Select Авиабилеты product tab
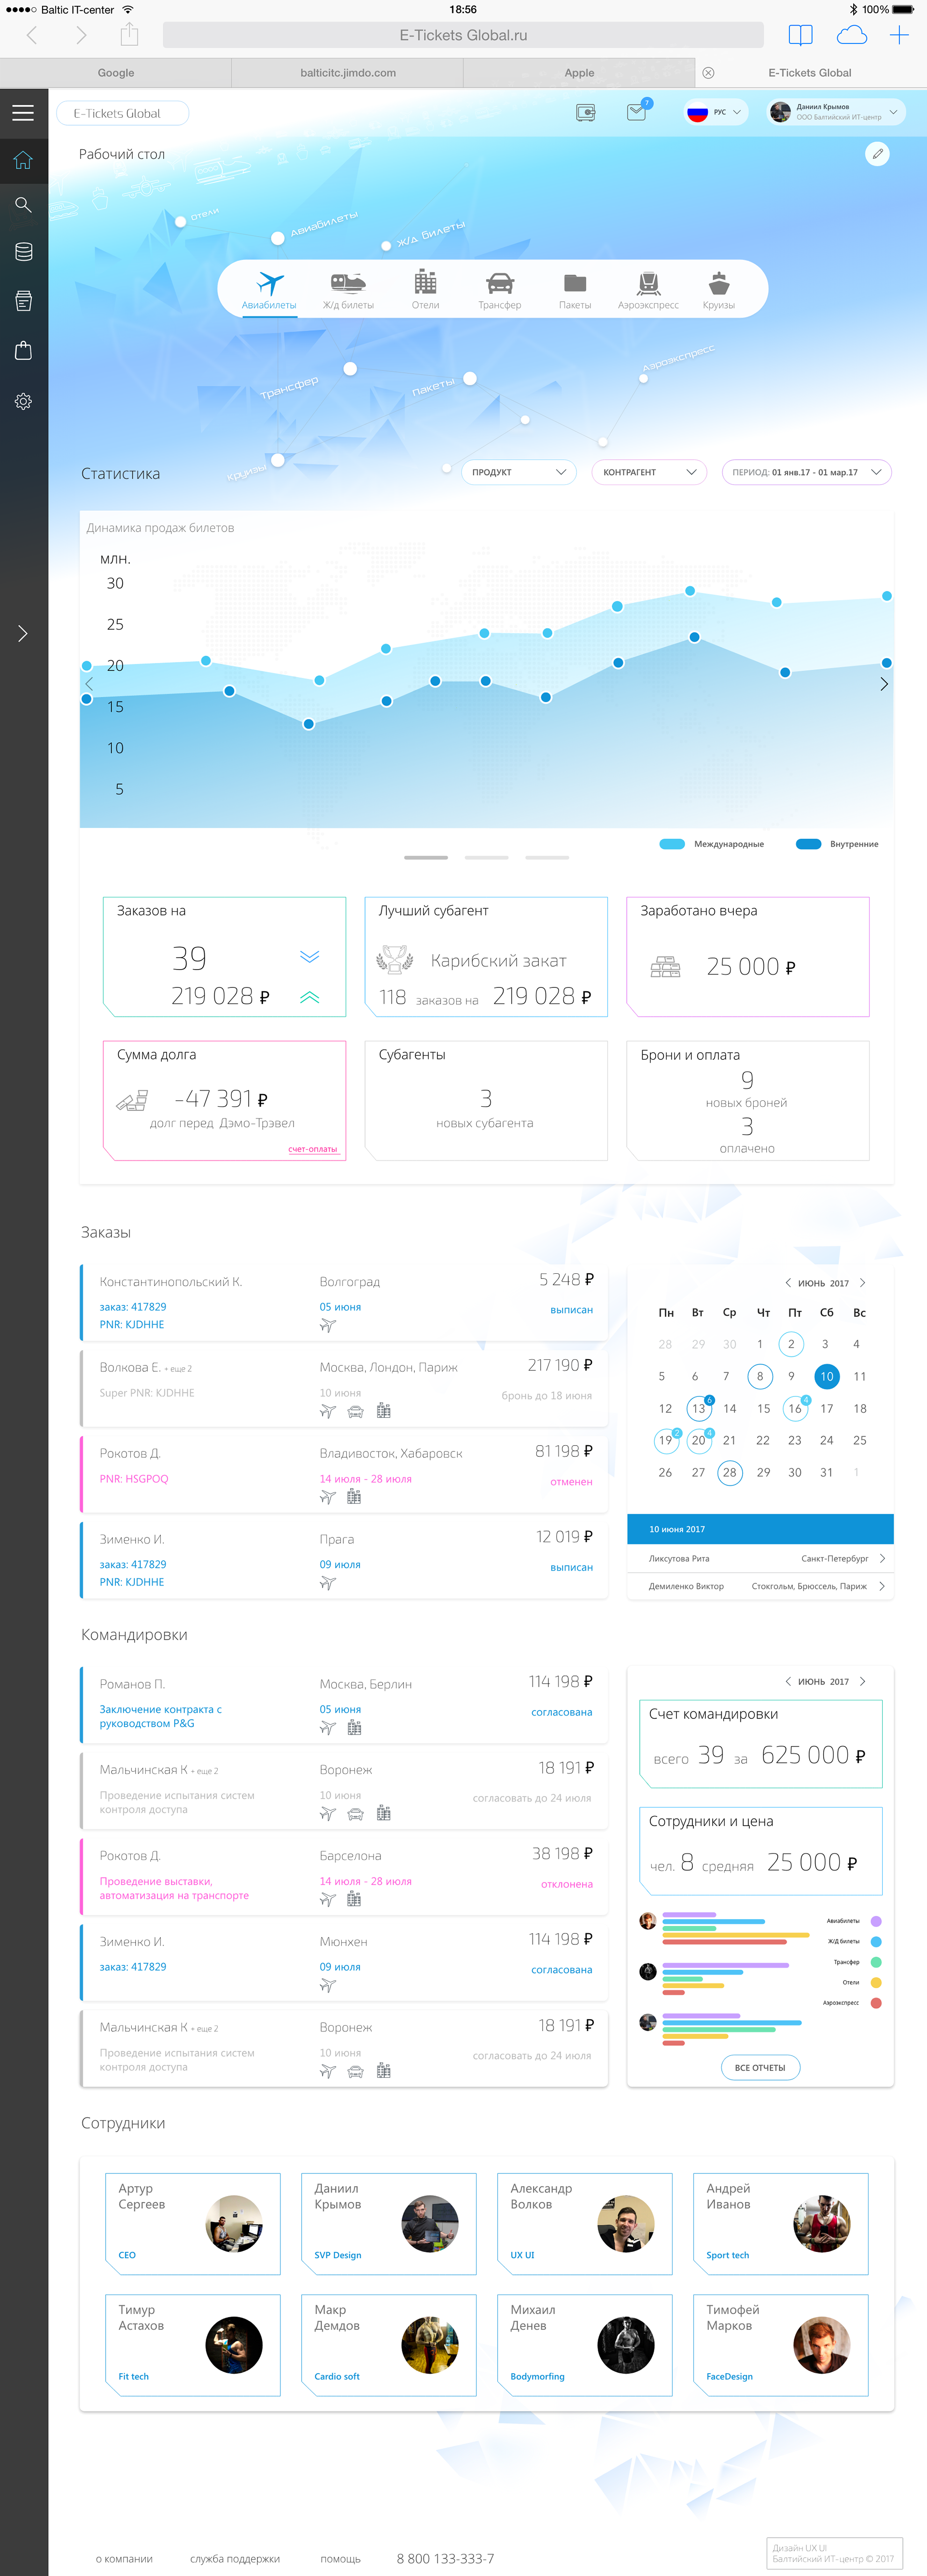The height and width of the screenshot is (2576, 927). [269, 290]
